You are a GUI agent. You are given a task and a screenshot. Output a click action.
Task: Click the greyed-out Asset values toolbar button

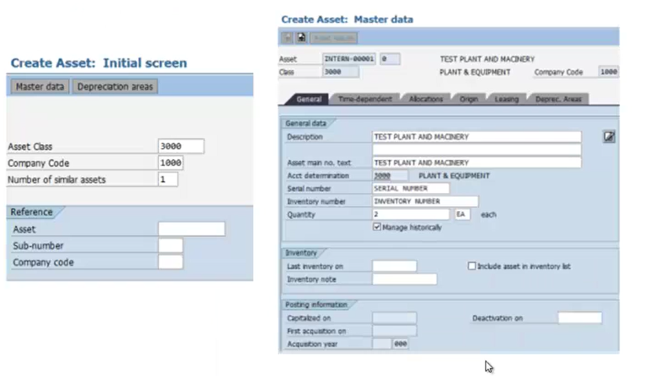click(334, 38)
